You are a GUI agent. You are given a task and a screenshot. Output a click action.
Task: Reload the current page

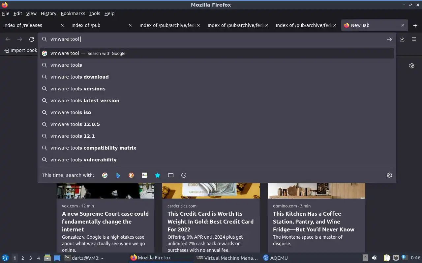32,39
